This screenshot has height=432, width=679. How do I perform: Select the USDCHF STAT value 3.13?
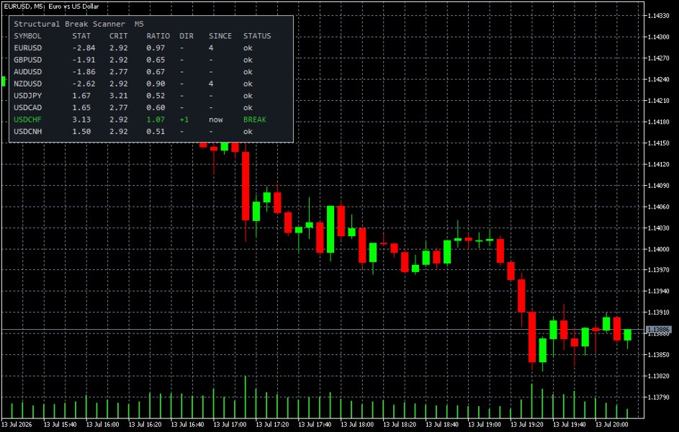pos(81,120)
